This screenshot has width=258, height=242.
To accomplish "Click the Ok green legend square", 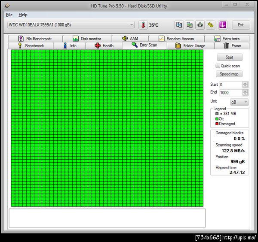I will 217,119.
